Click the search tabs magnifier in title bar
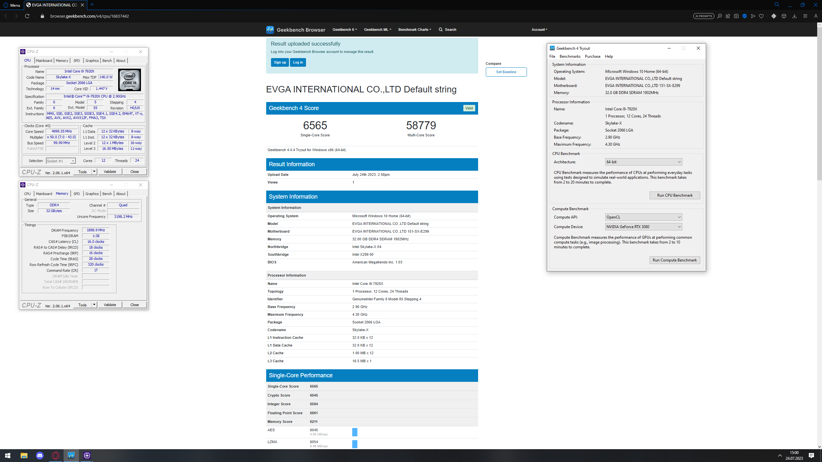The image size is (822, 462). pos(777,5)
